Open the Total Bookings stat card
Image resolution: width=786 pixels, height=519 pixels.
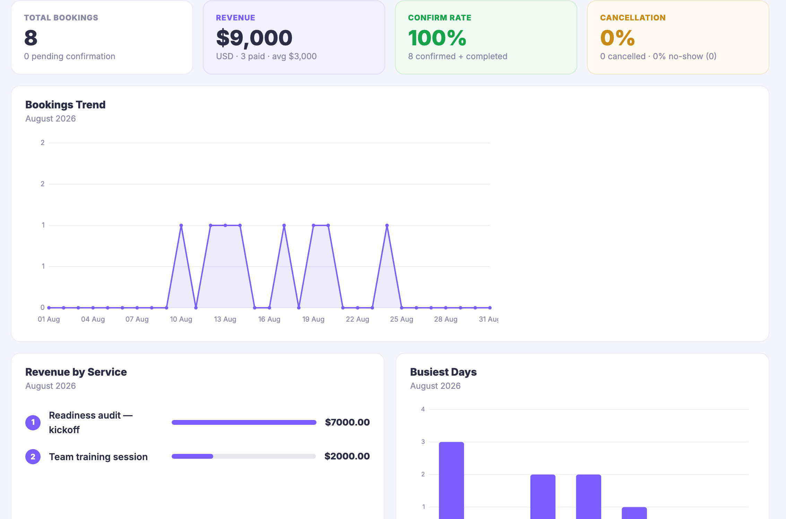pyautogui.click(x=102, y=37)
